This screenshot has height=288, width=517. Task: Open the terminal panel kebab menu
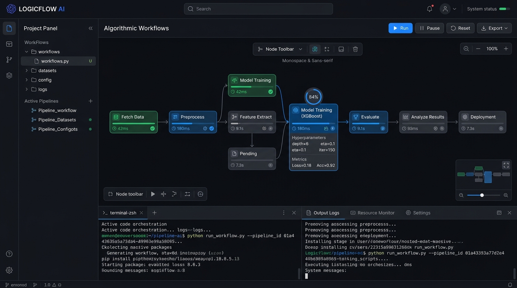point(284,213)
